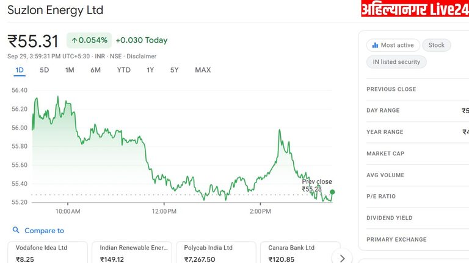
Task: Open the Disclaimer link
Action: click(141, 56)
